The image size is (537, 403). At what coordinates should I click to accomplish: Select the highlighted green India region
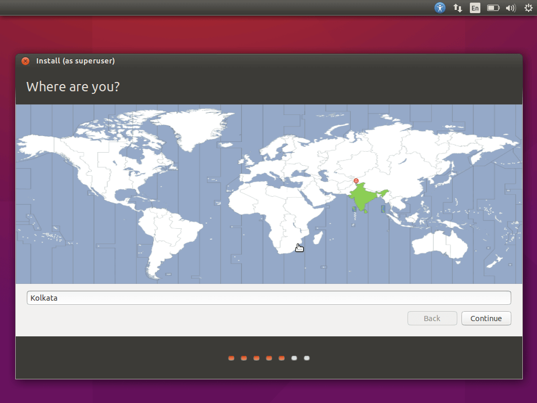click(365, 197)
